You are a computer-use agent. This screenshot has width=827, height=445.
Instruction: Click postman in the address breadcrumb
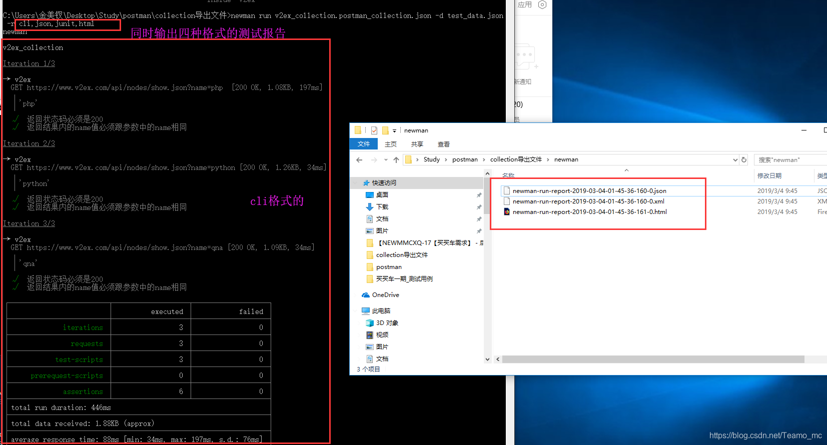(465, 159)
